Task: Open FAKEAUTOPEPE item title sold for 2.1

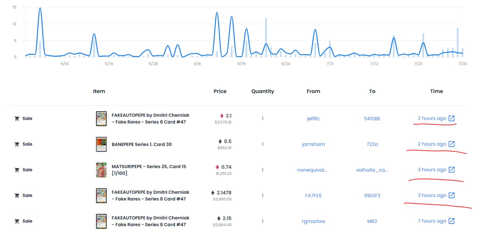Action: [150, 119]
